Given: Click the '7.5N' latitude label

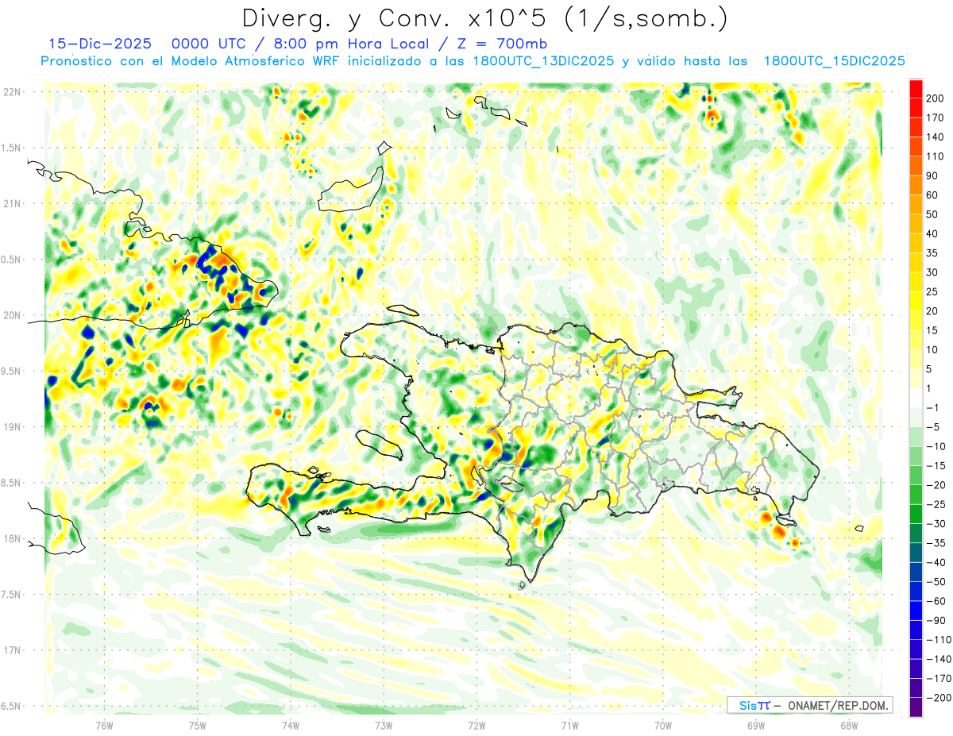Looking at the screenshot, I should click(x=12, y=594).
